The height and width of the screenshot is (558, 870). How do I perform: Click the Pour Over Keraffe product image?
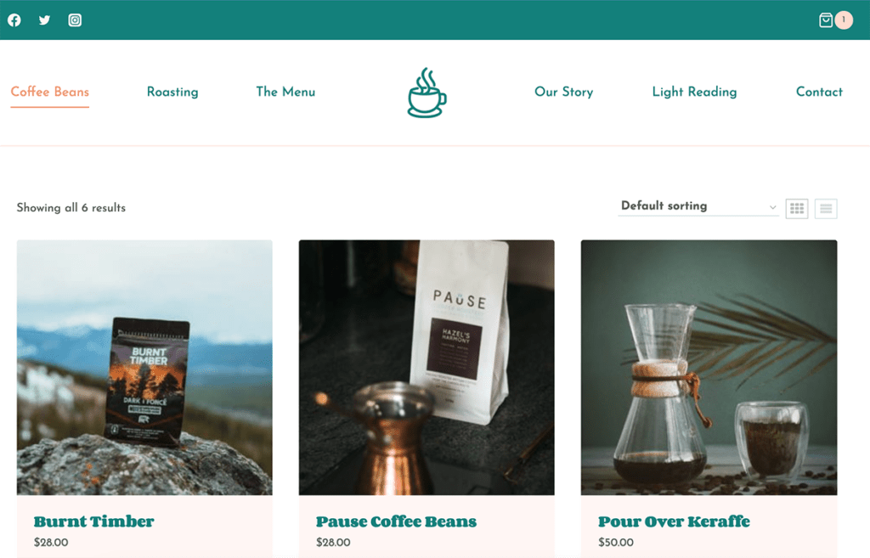click(709, 367)
